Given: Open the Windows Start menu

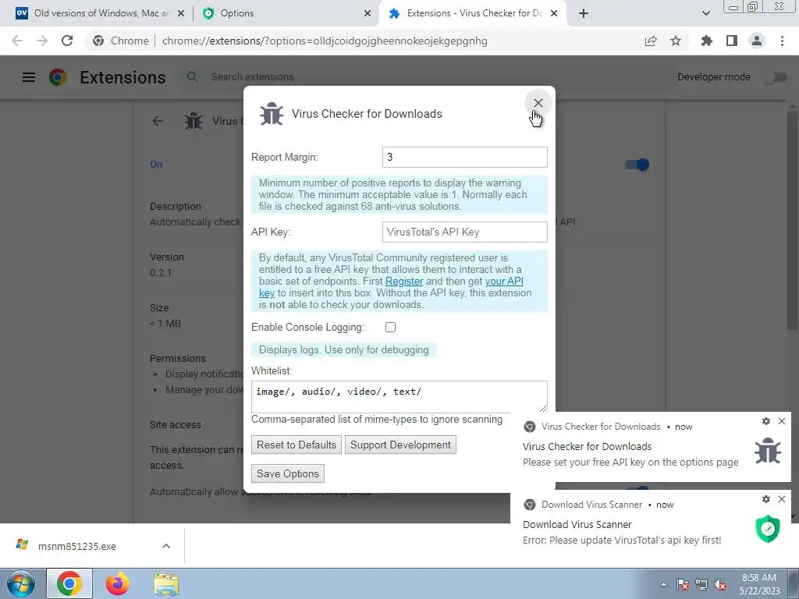Looking at the screenshot, I should click(21, 583).
